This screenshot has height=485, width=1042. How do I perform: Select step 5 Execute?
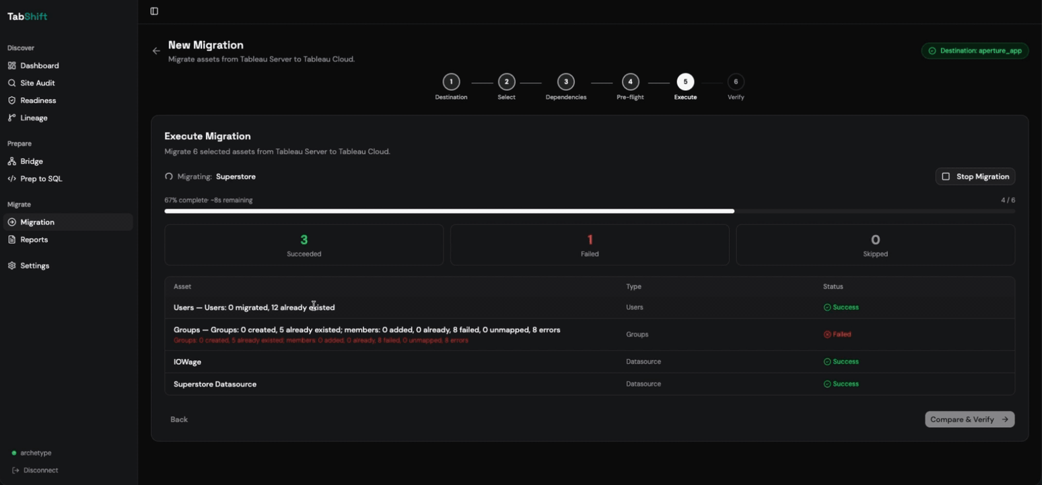[x=685, y=82]
